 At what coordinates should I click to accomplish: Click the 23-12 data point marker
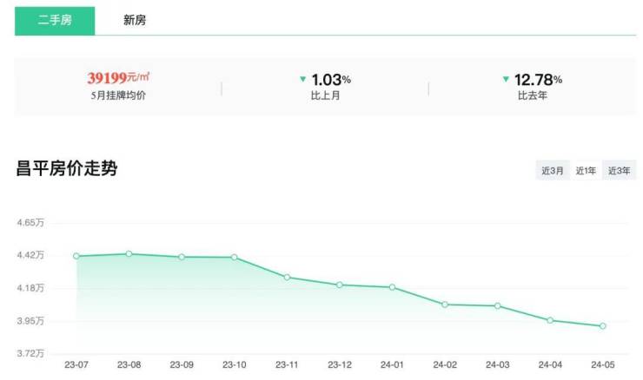click(340, 285)
